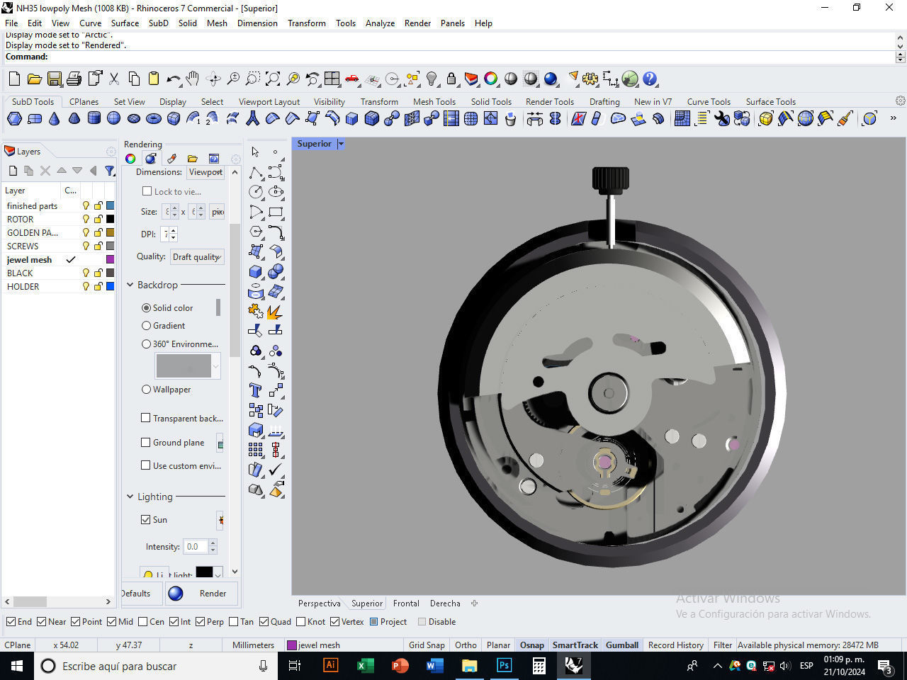Click the padlock Lock Objects icon

451,79
